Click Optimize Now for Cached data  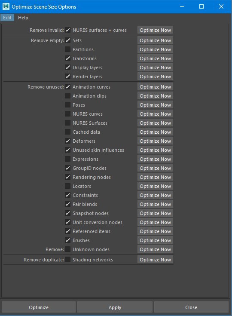[x=155, y=132]
